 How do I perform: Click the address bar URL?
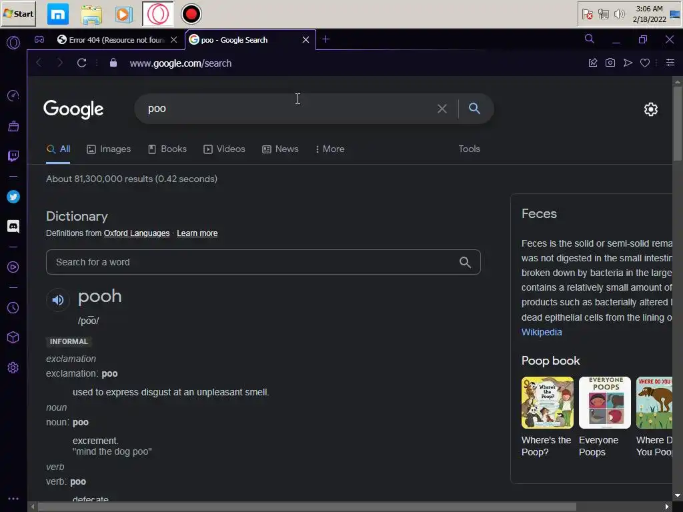tap(180, 63)
